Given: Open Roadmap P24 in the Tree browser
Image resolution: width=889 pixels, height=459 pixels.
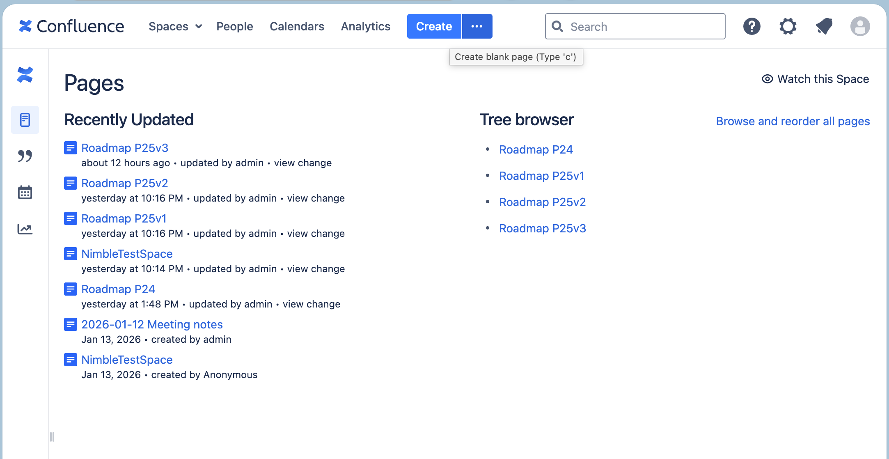Looking at the screenshot, I should pos(536,149).
